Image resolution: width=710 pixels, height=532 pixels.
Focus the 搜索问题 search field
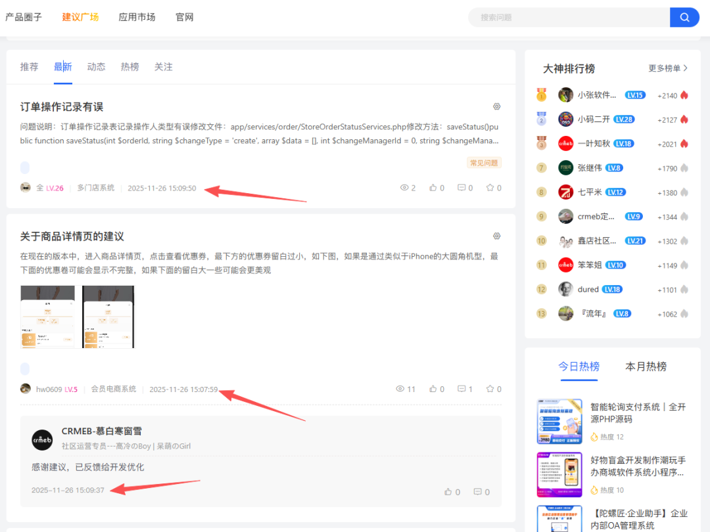click(x=569, y=18)
